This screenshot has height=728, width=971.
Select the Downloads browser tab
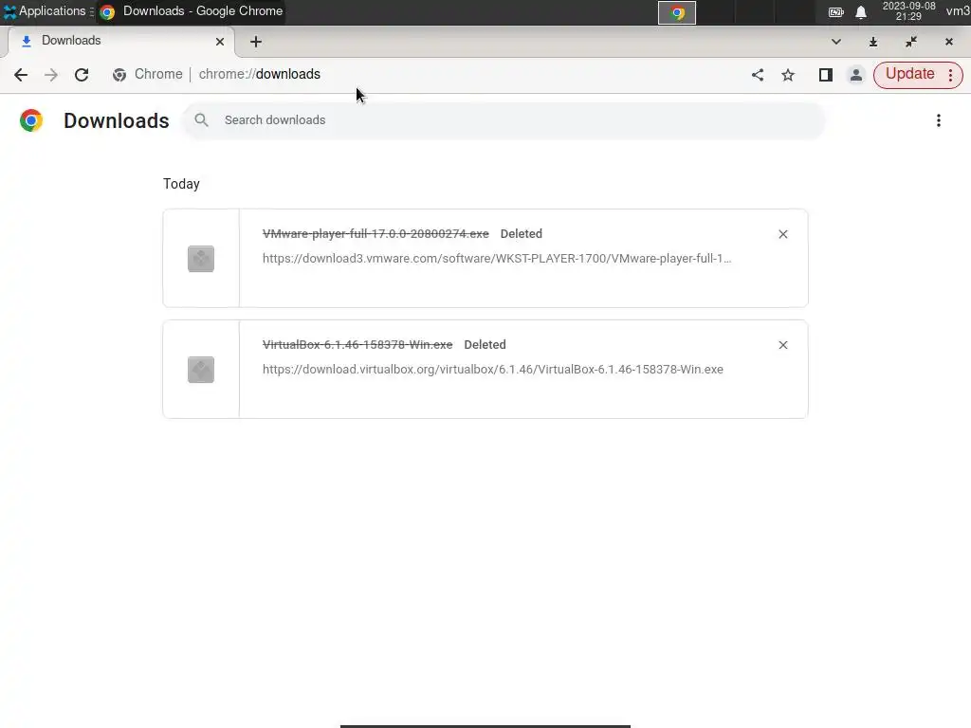point(120,41)
